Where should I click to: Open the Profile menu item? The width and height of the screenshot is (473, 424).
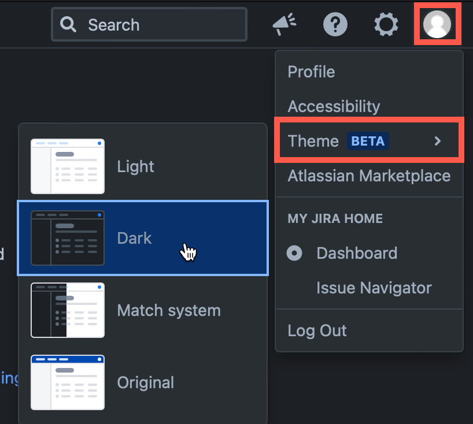pyautogui.click(x=311, y=72)
